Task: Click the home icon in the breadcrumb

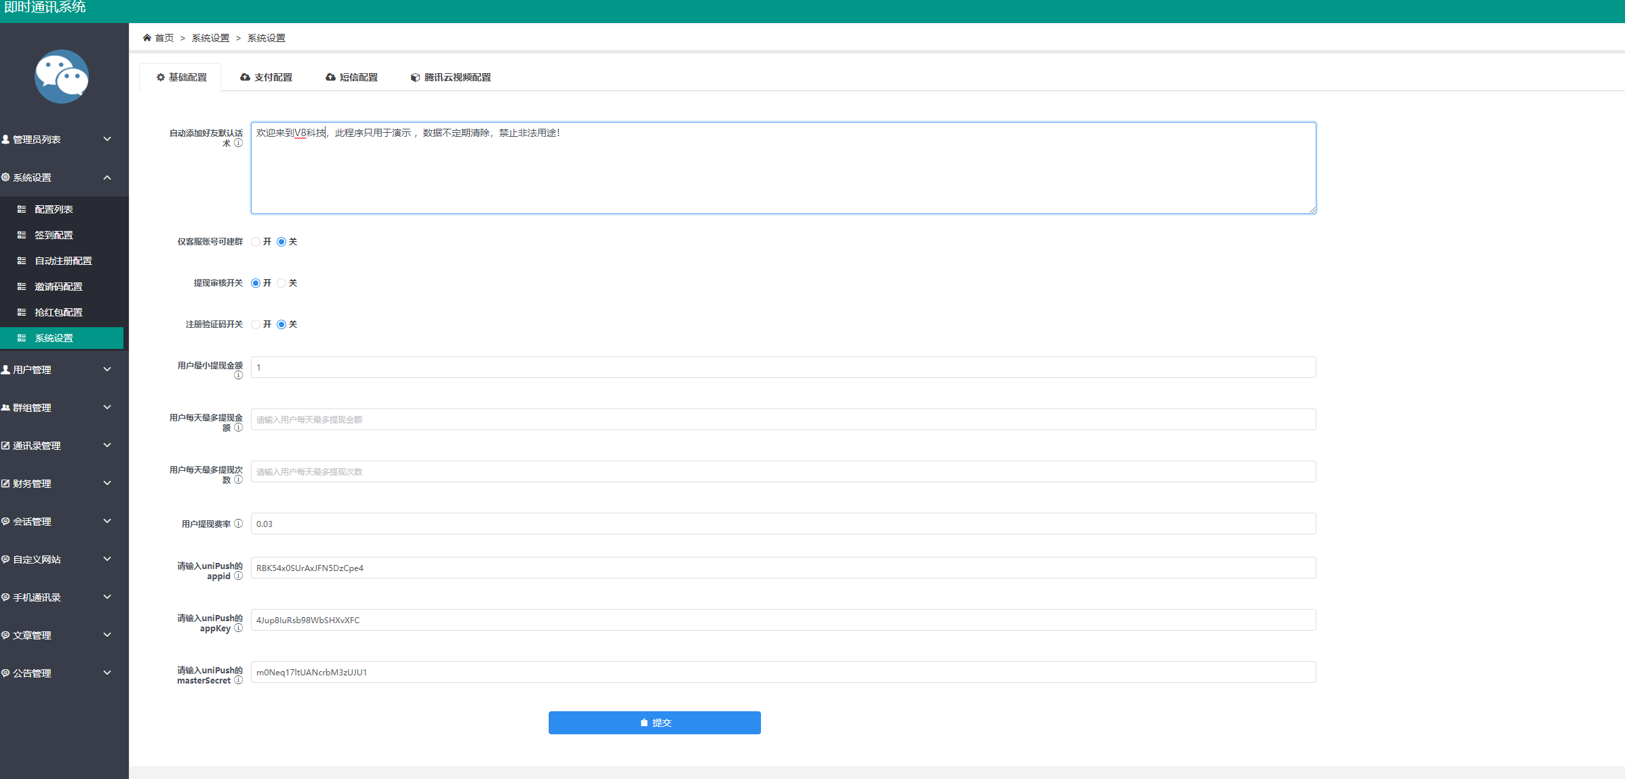Action: [146, 37]
